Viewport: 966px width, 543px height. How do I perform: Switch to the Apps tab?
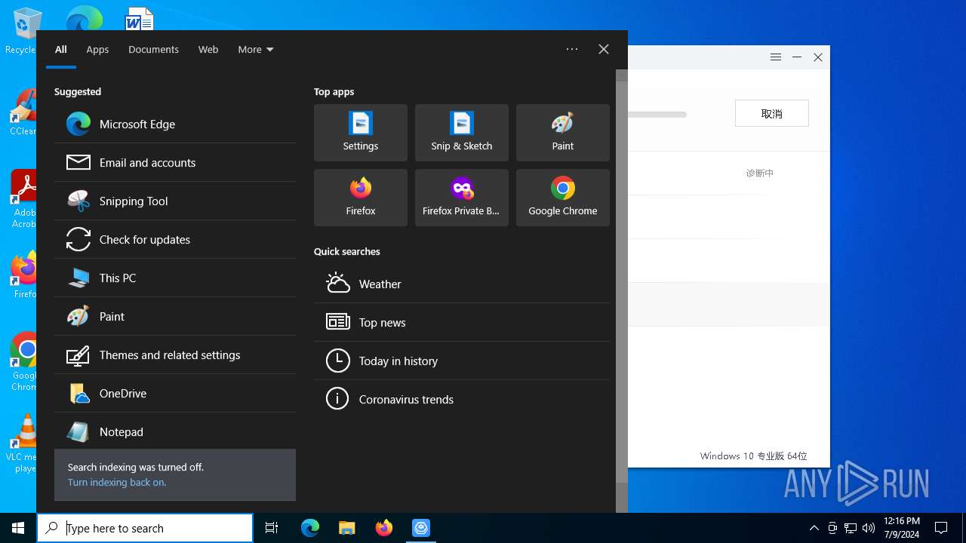(97, 50)
